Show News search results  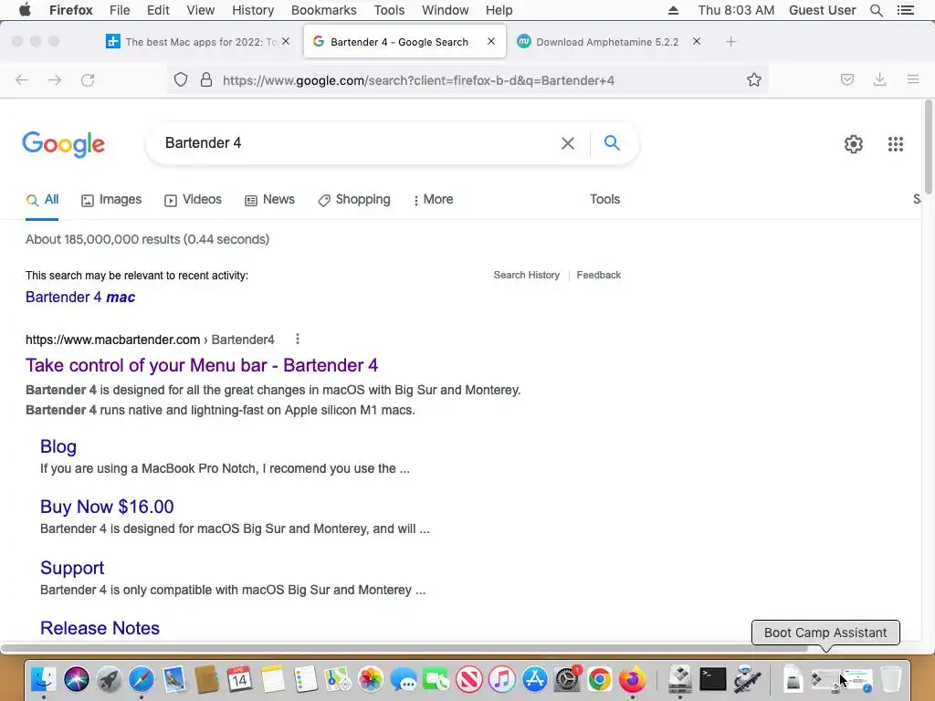pyautogui.click(x=269, y=200)
